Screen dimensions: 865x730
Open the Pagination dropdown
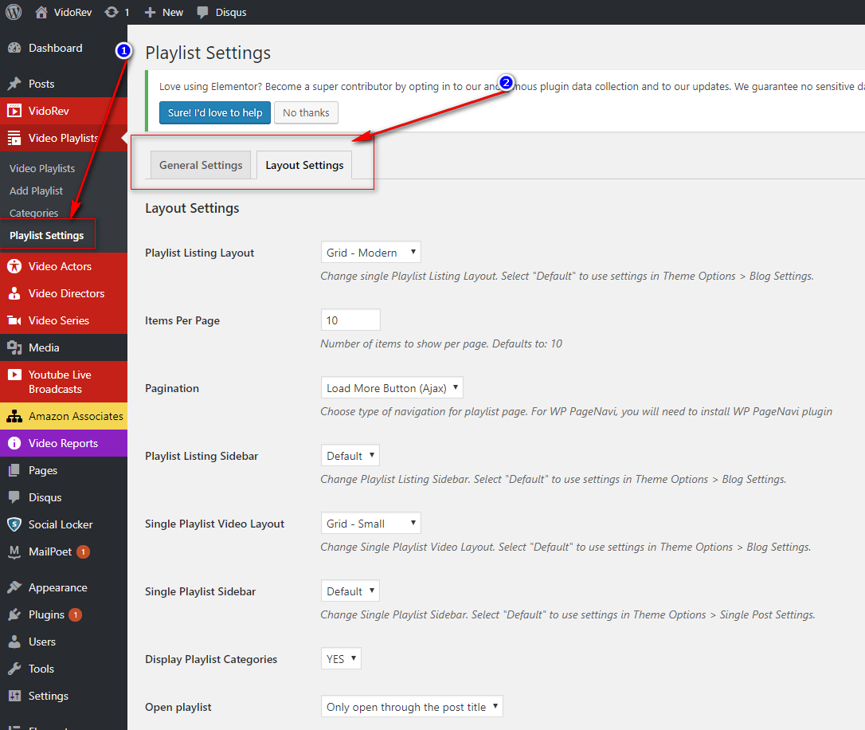(391, 388)
